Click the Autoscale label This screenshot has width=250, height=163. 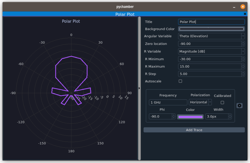tap(153, 81)
